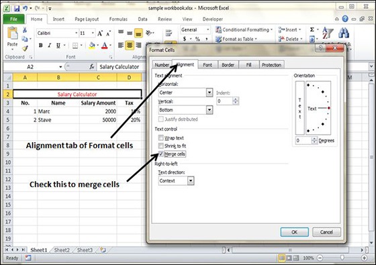Click the insert function fx icon
The width and height of the screenshot is (376, 265).
coord(91,67)
